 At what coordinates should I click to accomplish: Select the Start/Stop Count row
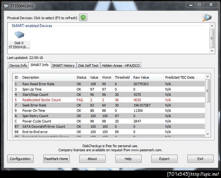point(109,95)
